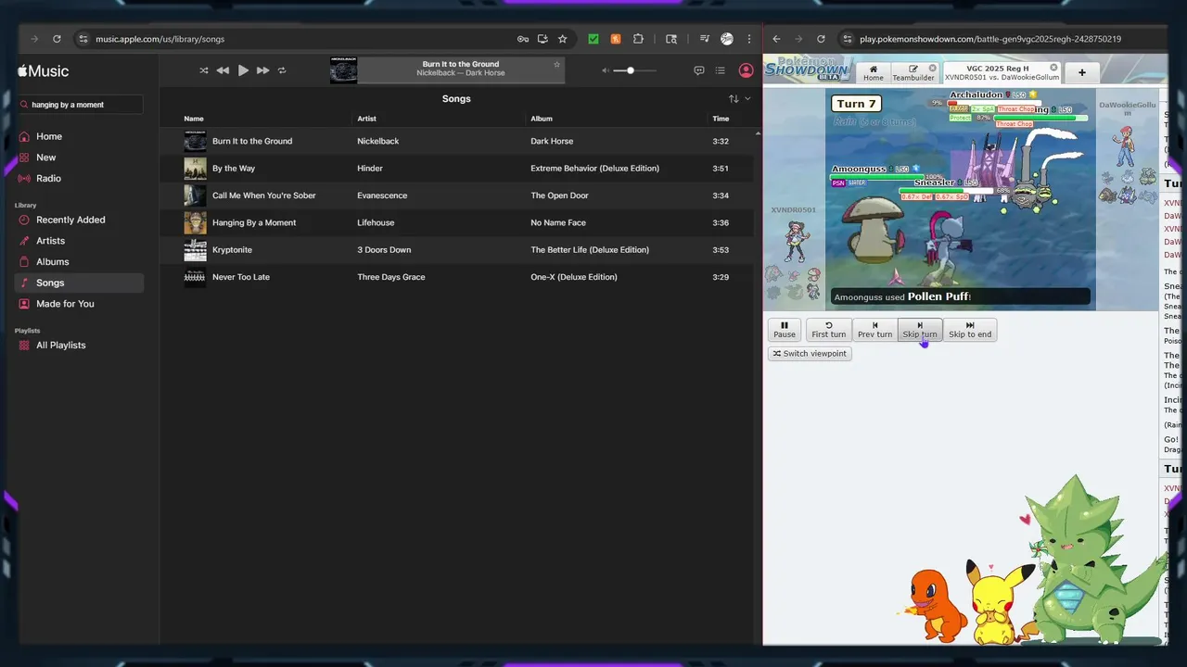Click the Kryptonite album artwork thumbnail

[195, 250]
